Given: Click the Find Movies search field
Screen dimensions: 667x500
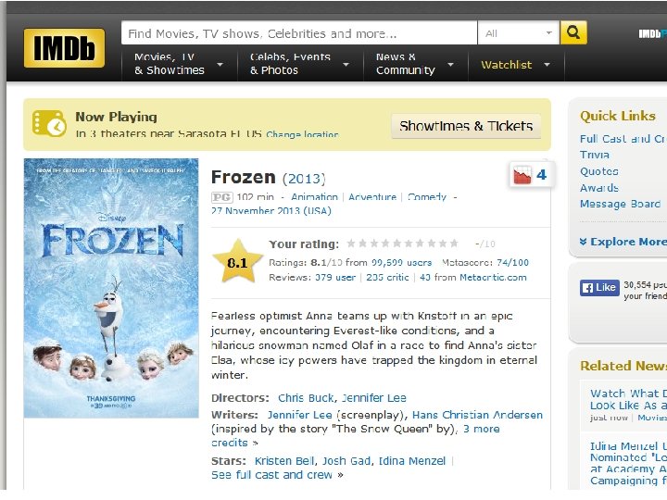Looking at the screenshot, I should [299, 32].
